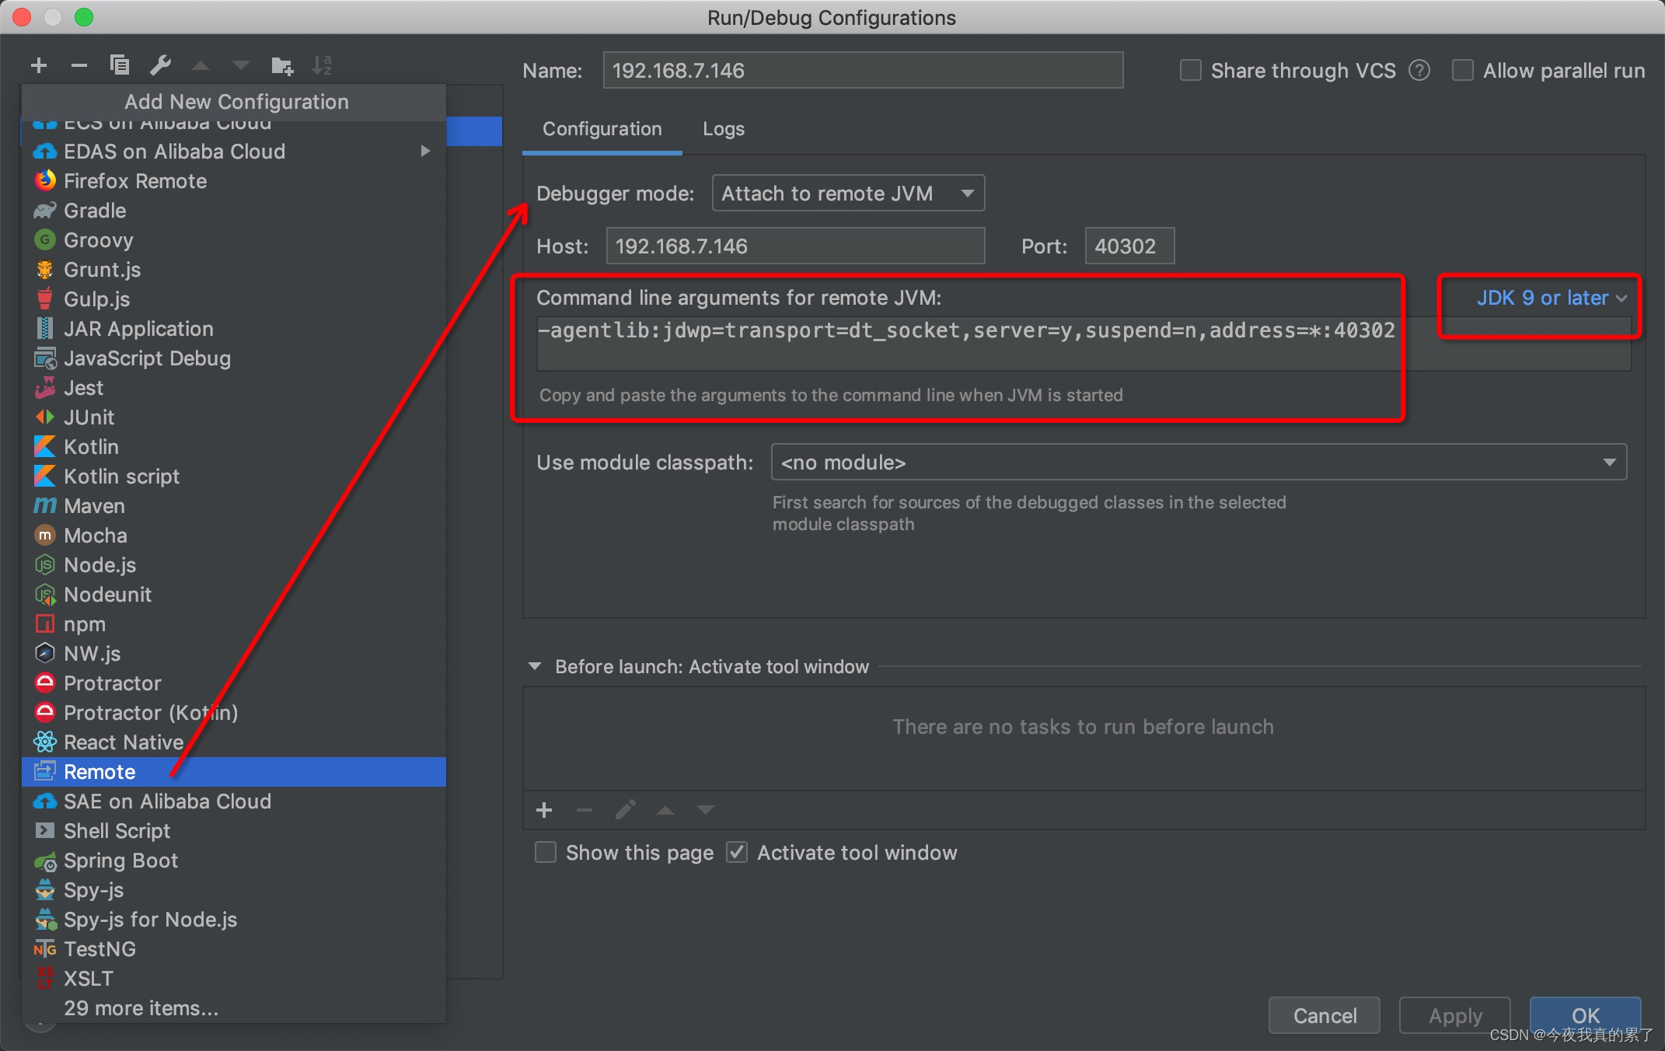
Task: Open the Debugger mode dropdown
Action: (847, 194)
